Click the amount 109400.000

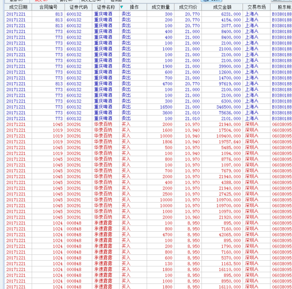[229, 136]
